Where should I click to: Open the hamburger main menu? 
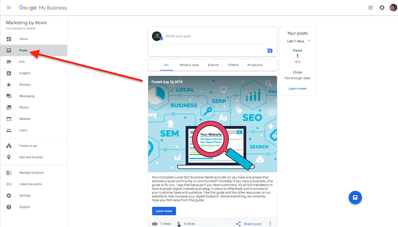[x=8, y=8]
